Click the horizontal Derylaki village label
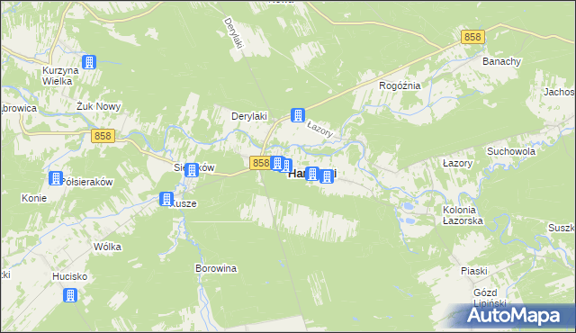 pyautogui.click(x=249, y=116)
